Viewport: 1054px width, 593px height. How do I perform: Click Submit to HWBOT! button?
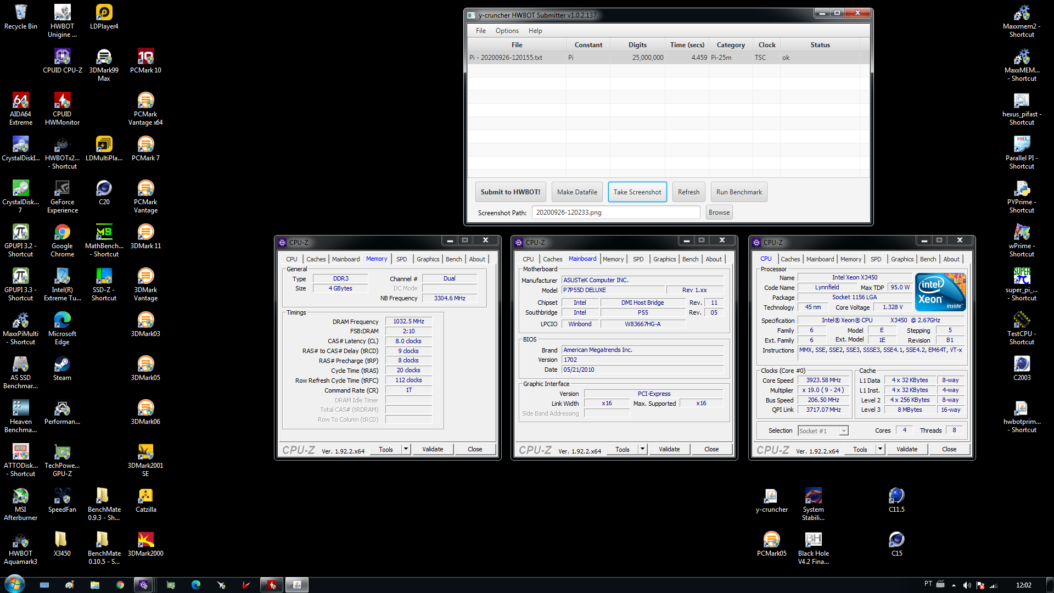(x=511, y=192)
